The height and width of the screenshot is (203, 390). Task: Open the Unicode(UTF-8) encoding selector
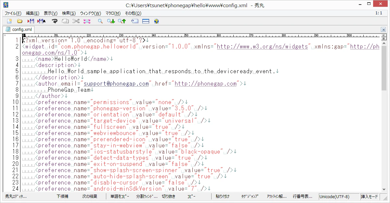click(339, 196)
